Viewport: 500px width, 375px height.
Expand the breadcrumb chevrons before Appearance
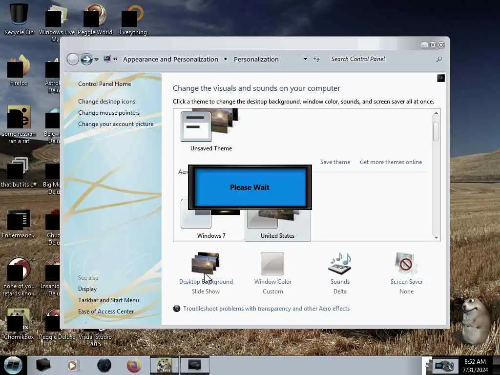pyautogui.click(x=115, y=59)
